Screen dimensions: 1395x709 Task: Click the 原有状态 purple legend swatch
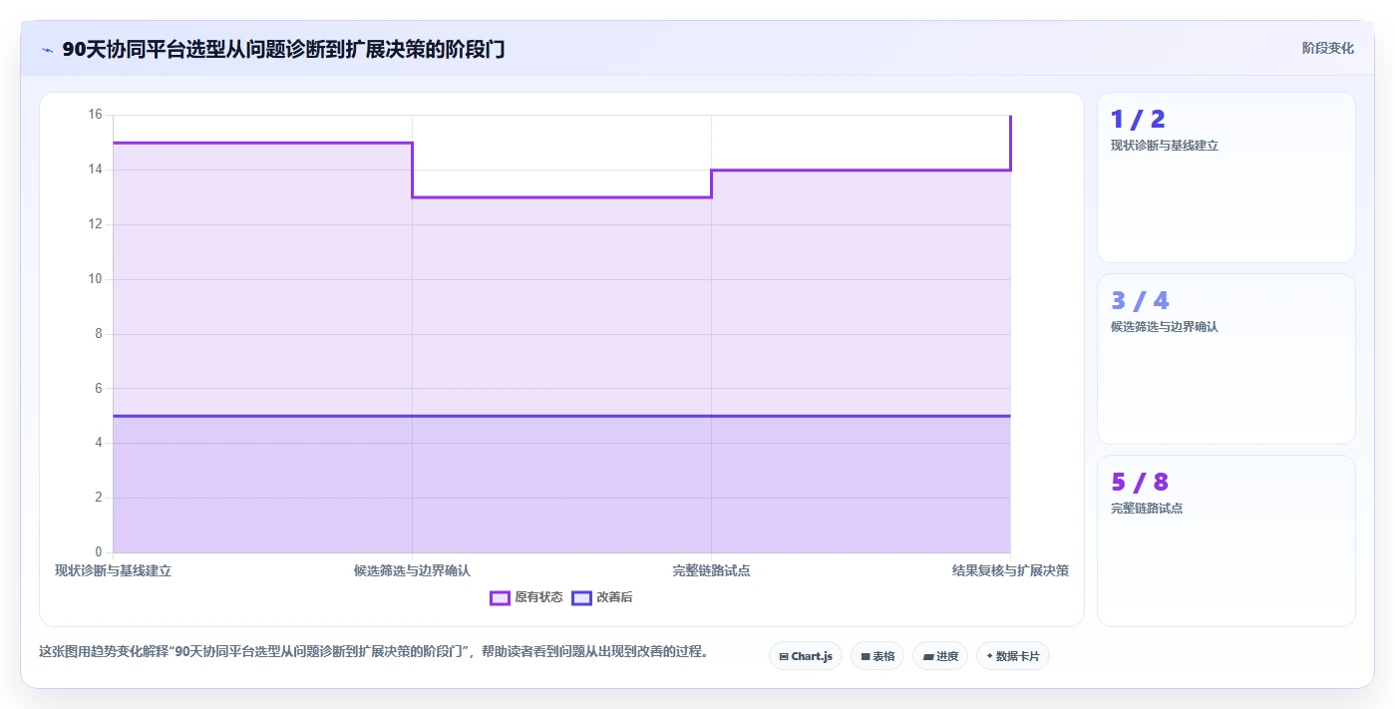point(500,597)
